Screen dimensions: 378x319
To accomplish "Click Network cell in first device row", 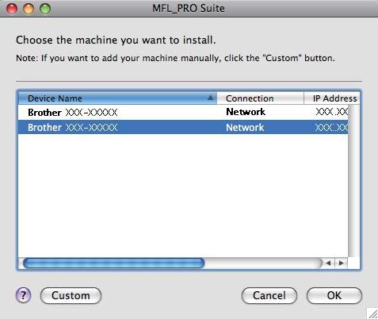I will point(246,112).
